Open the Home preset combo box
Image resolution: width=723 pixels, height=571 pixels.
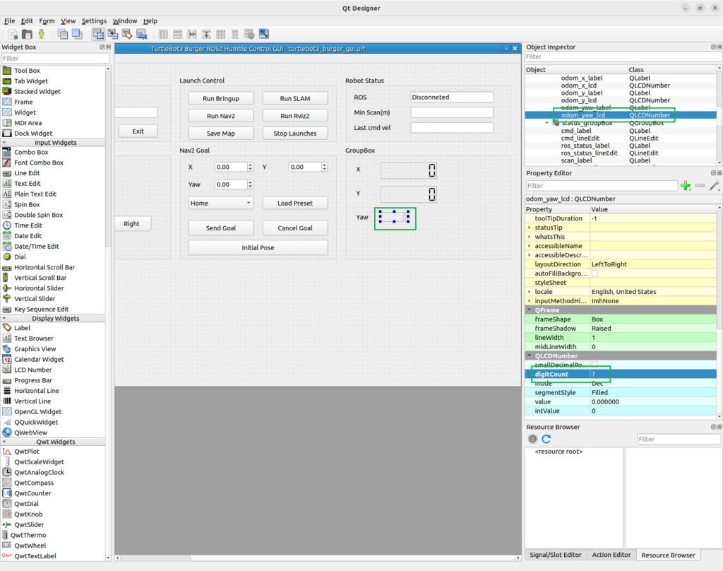(x=221, y=203)
